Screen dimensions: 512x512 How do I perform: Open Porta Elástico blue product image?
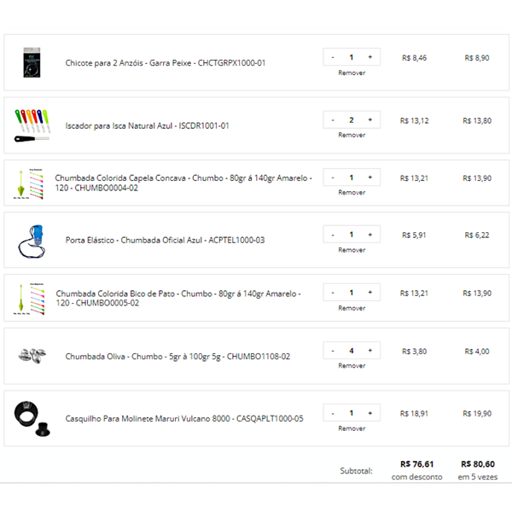click(x=32, y=241)
